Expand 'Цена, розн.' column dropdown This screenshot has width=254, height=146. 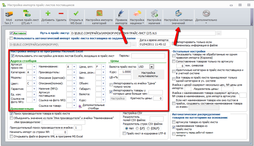[103, 72]
